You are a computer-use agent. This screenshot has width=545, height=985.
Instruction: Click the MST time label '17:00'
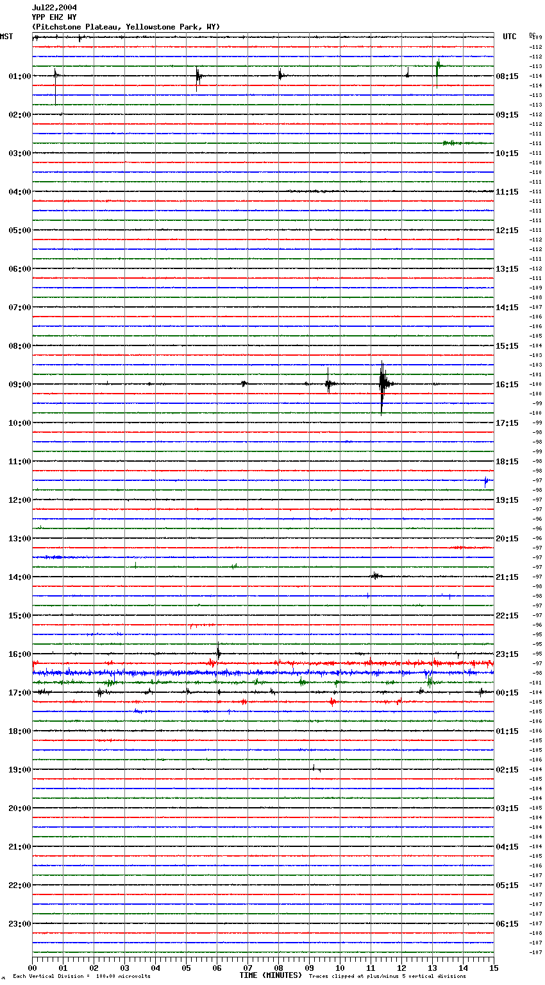20,693
